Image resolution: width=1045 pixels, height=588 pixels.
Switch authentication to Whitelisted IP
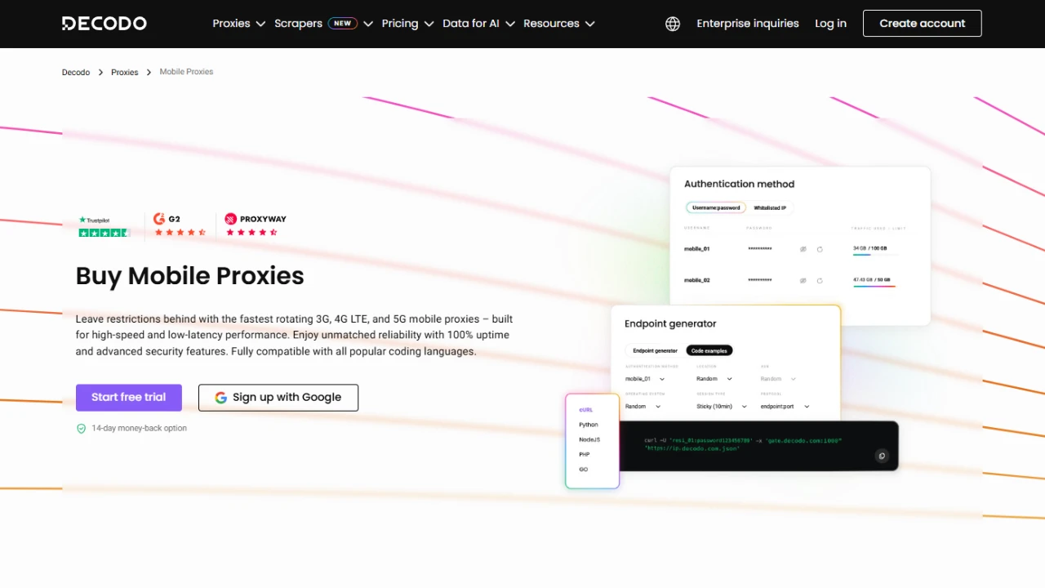(770, 207)
